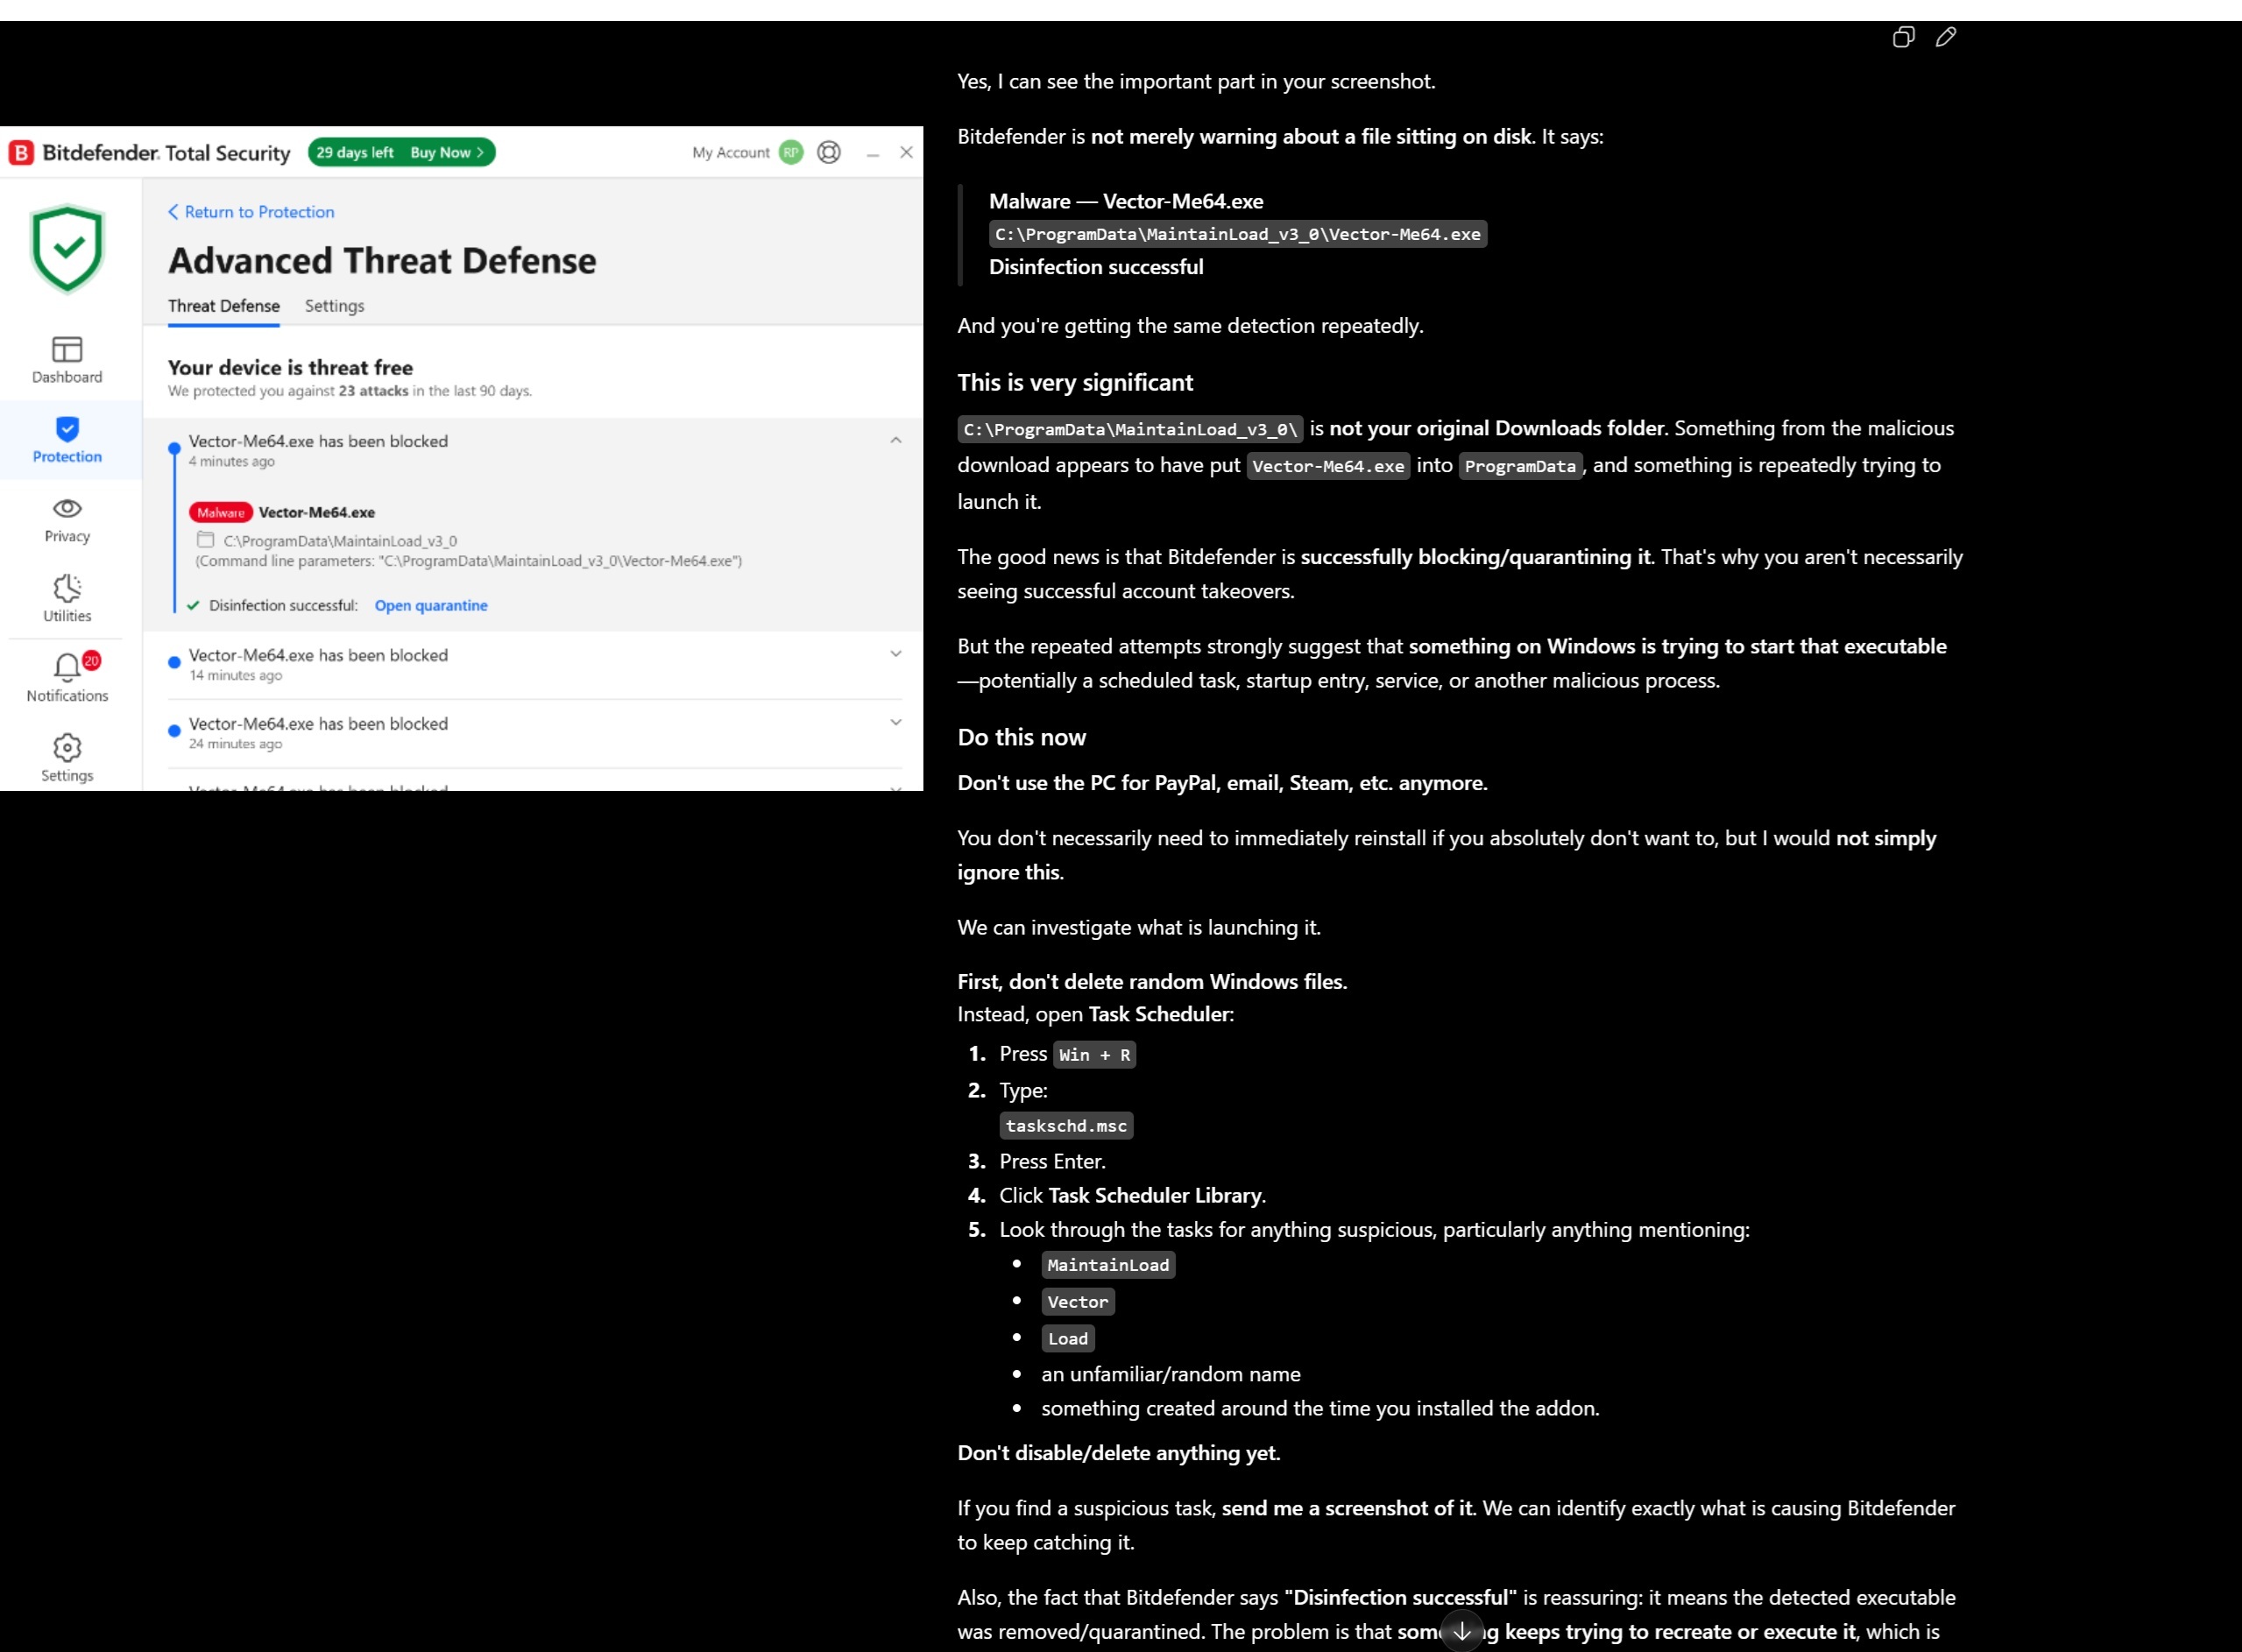Edit the message with pencil icon
2242x1652 pixels.
(x=1946, y=37)
